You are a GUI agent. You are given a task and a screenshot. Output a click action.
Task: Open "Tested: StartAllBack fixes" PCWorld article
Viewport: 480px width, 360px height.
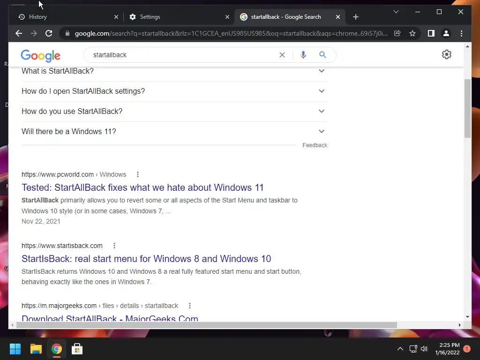click(x=142, y=187)
